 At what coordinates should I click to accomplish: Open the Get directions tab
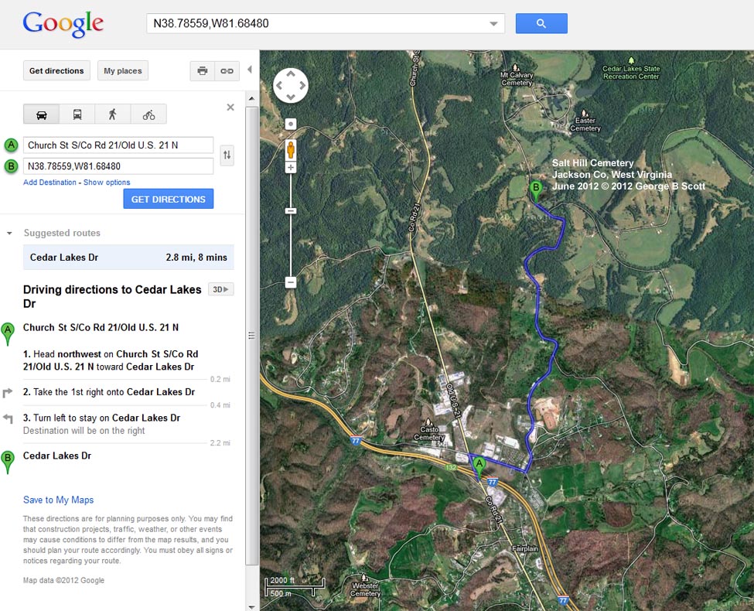pos(56,70)
